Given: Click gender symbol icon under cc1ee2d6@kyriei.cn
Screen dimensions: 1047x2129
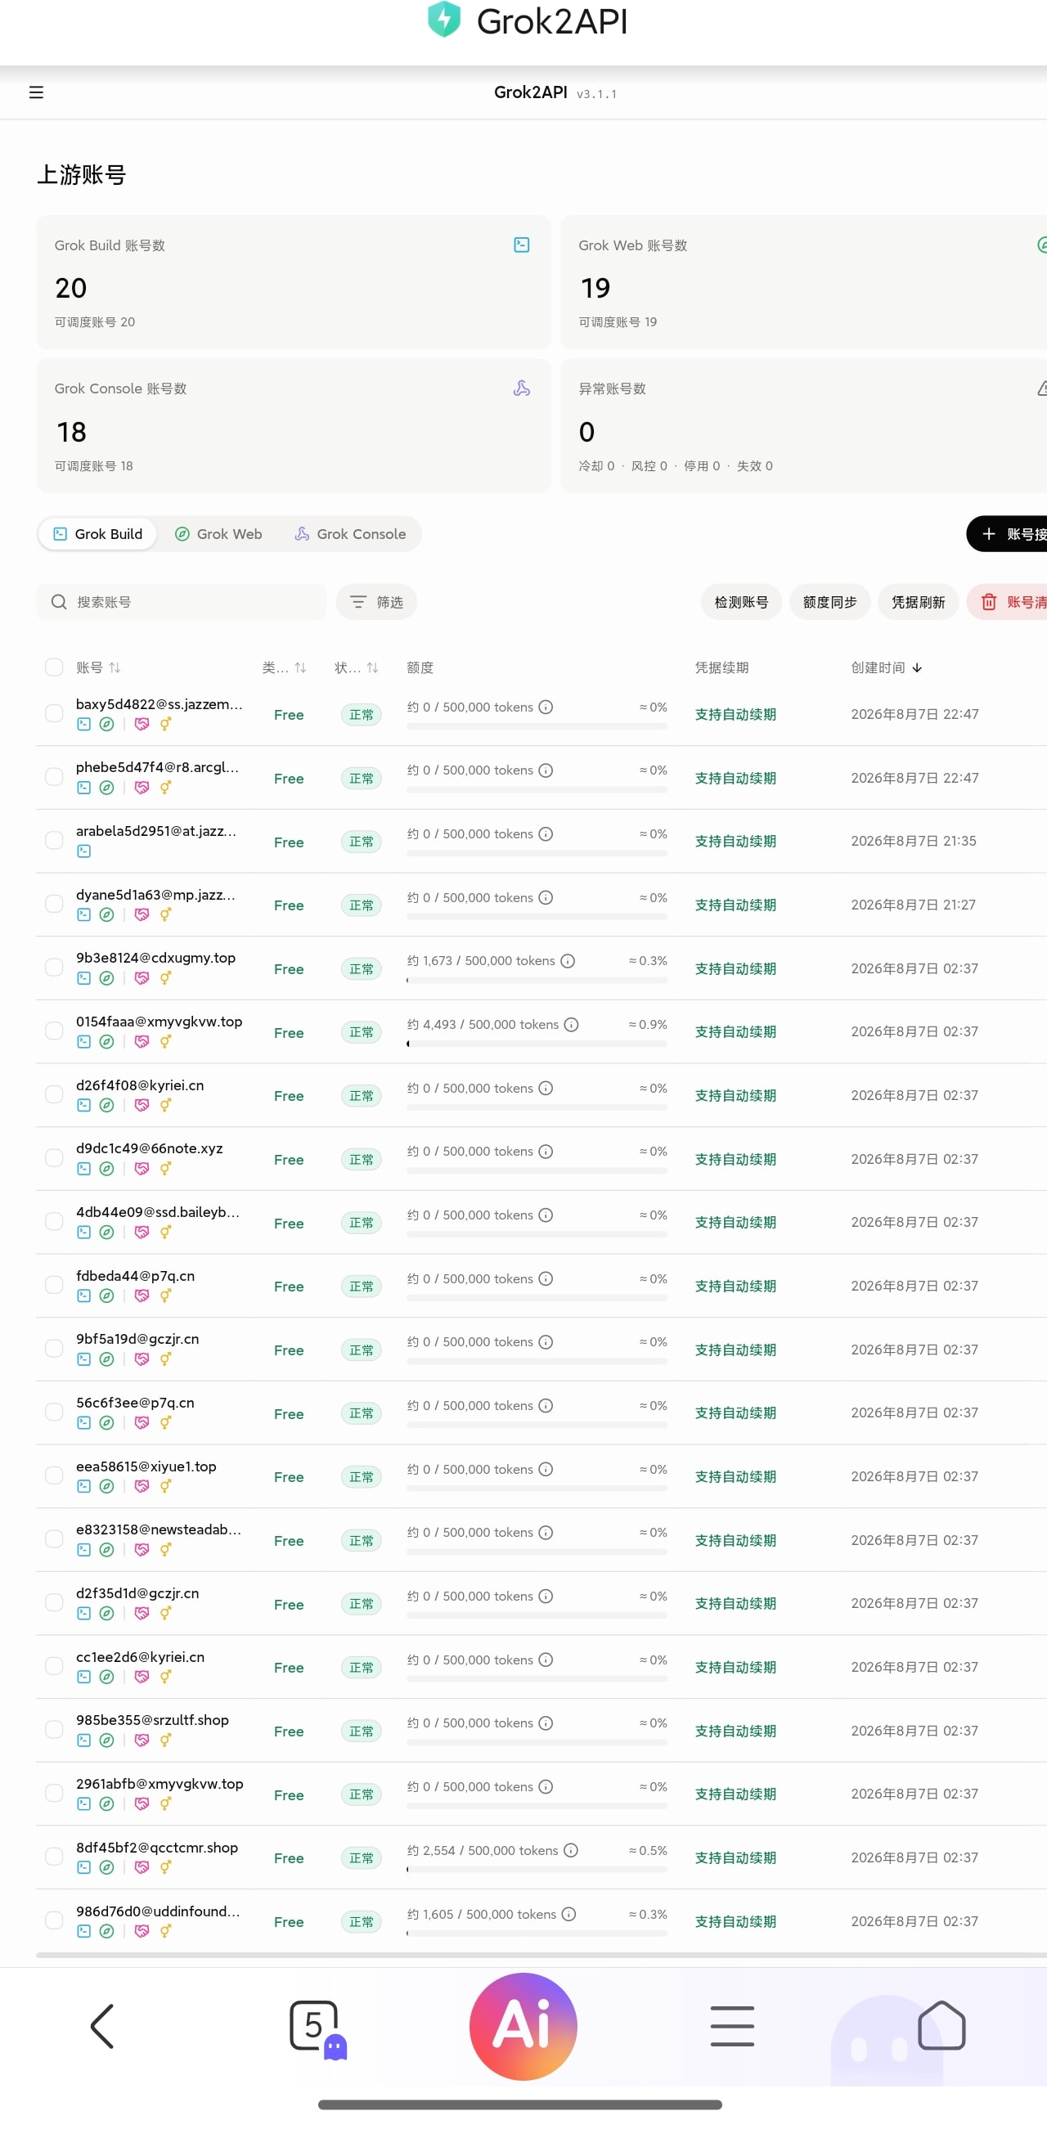Looking at the screenshot, I should pyautogui.click(x=165, y=1677).
